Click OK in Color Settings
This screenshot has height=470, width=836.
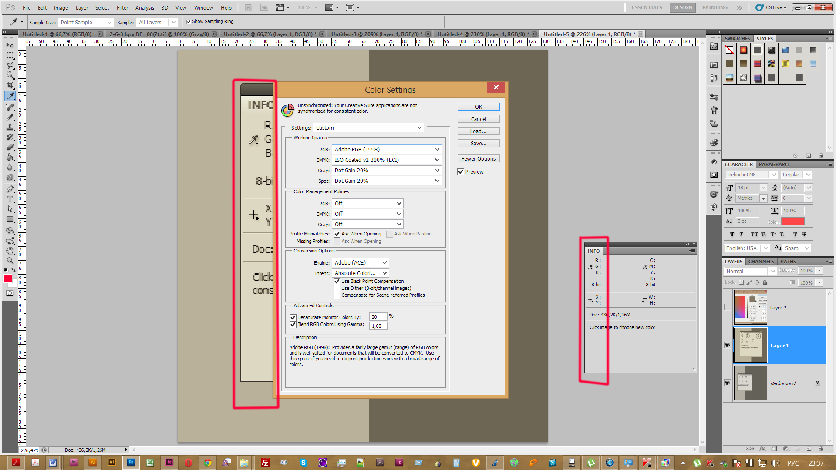pyautogui.click(x=479, y=107)
